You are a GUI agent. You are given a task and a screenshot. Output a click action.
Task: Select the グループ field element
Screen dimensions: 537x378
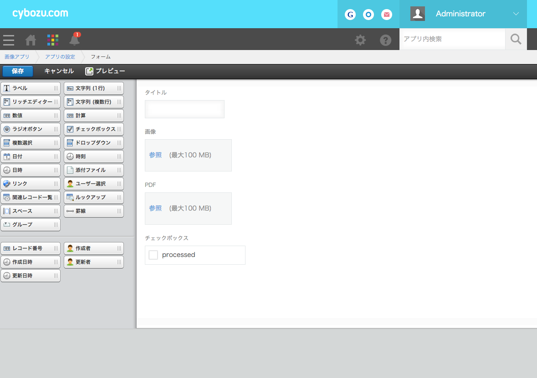(31, 225)
